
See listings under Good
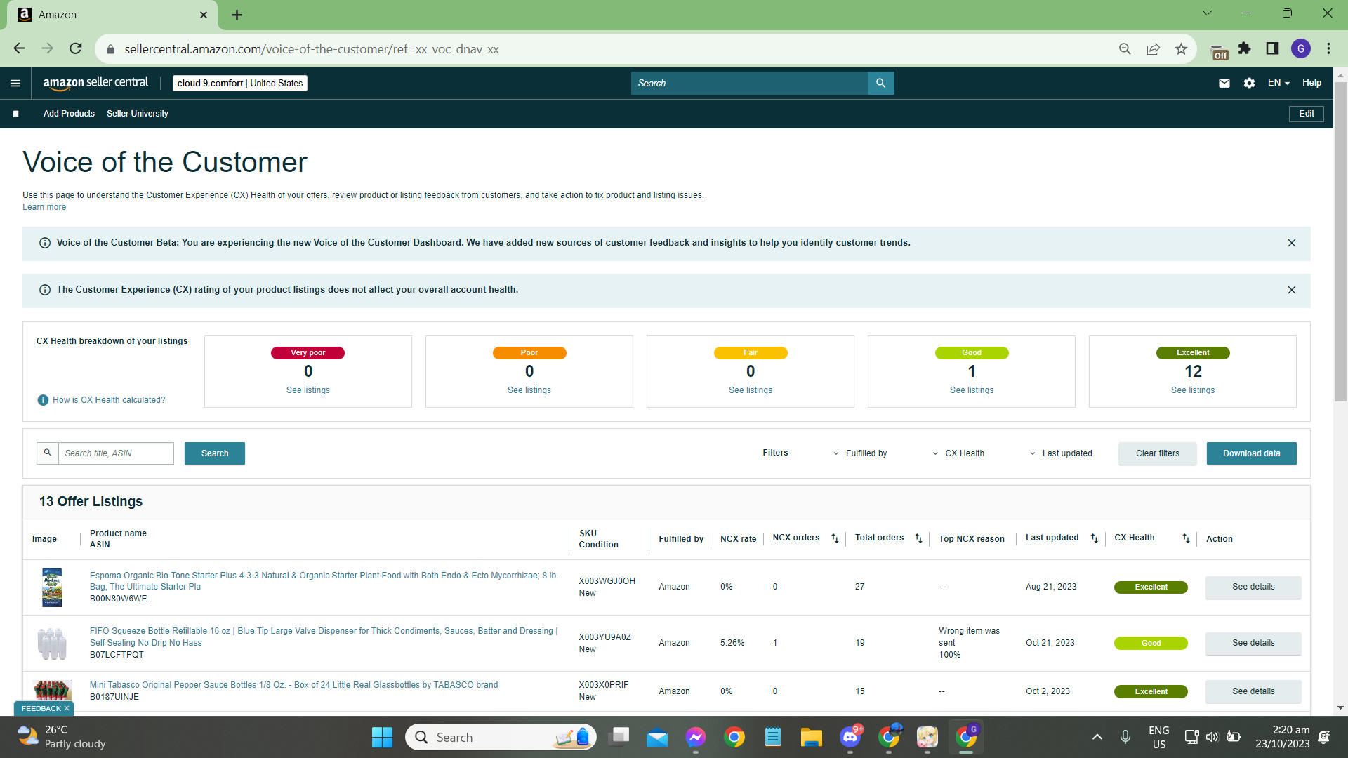[972, 390]
